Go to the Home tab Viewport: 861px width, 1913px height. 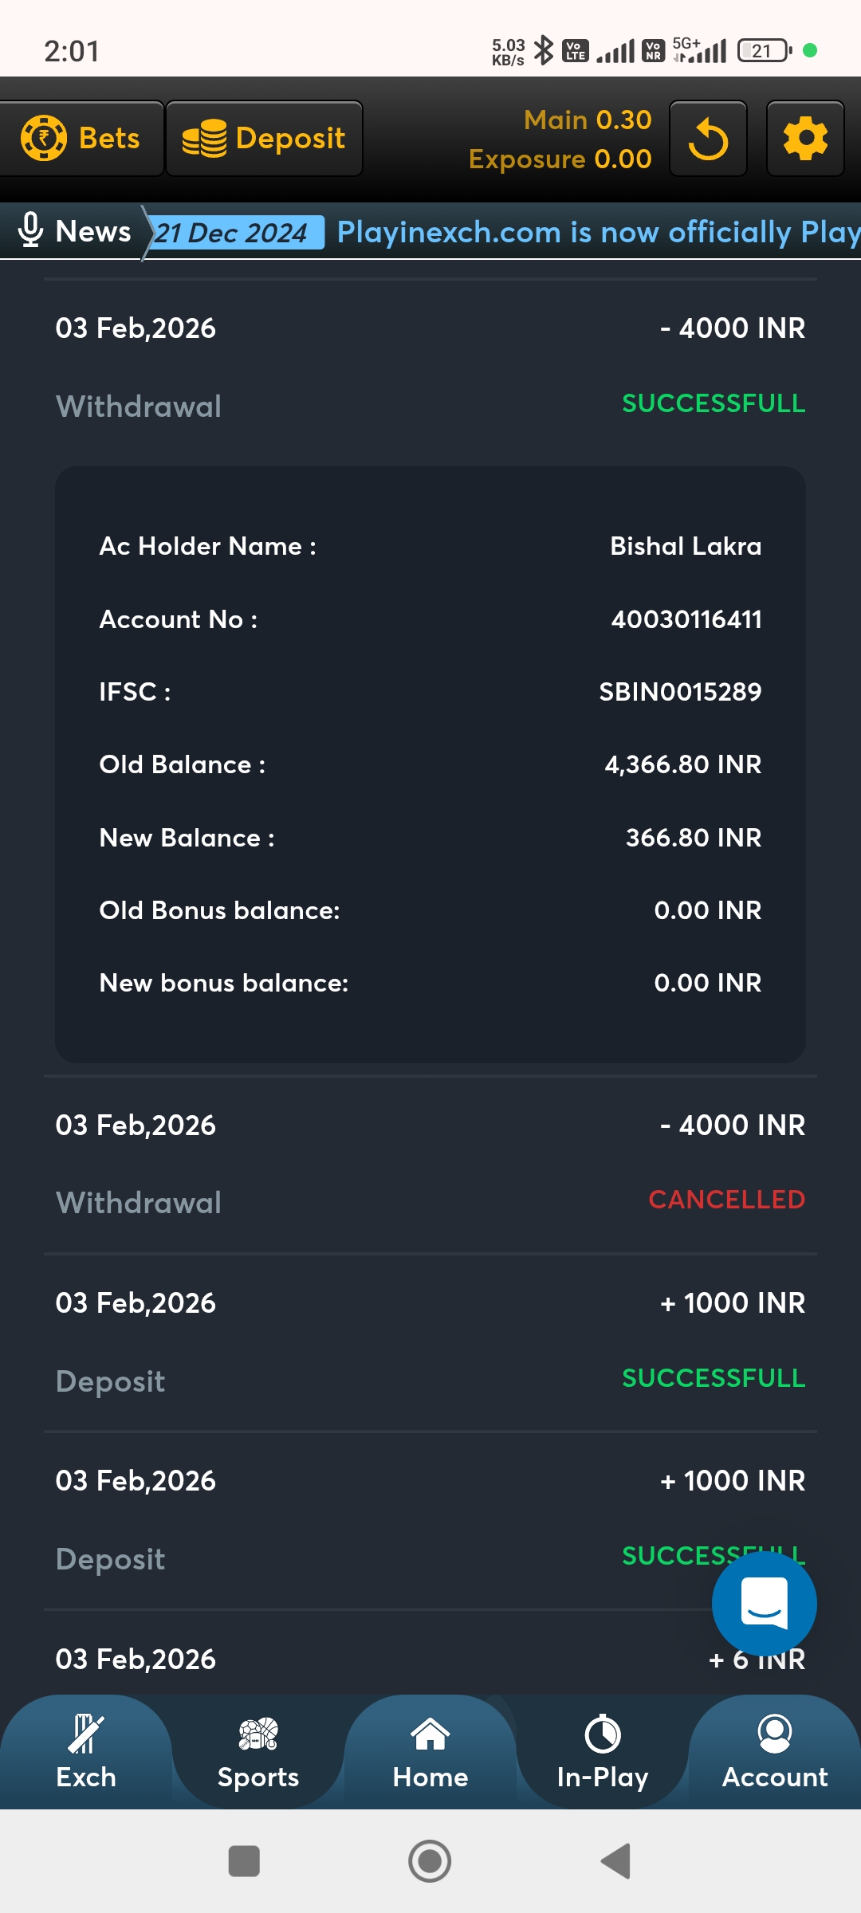point(431,1752)
